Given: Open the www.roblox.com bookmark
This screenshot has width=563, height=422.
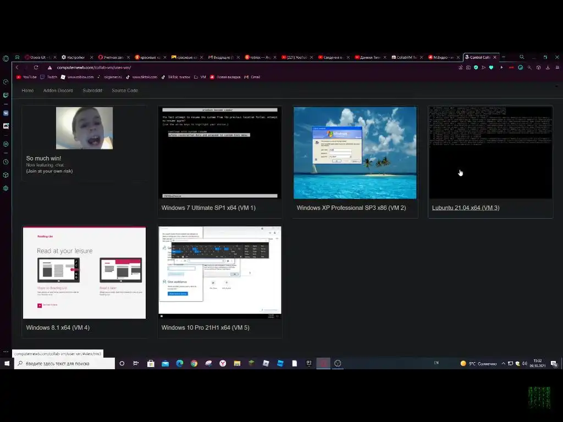Looking at the screenshot, I should pyautogui.click(x=77, y=77).
